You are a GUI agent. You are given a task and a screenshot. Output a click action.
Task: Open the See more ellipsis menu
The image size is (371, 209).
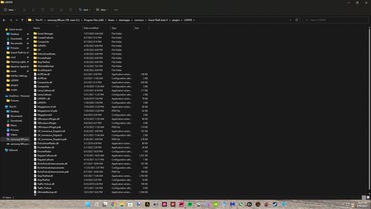coord(116,10)
